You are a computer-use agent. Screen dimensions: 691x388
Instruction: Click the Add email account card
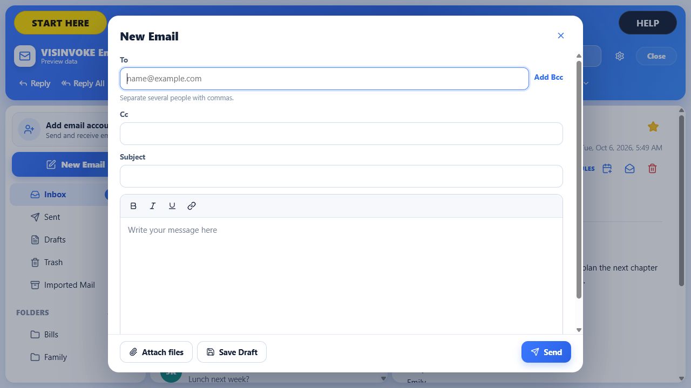point(60,130)
